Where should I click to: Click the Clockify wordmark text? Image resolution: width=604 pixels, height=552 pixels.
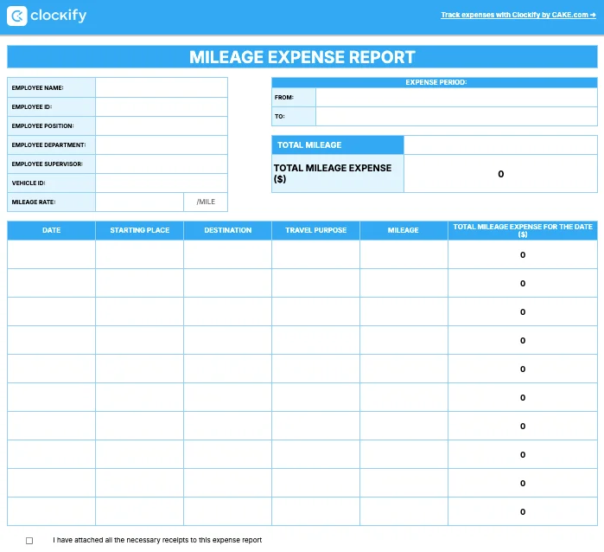(59, 16)
